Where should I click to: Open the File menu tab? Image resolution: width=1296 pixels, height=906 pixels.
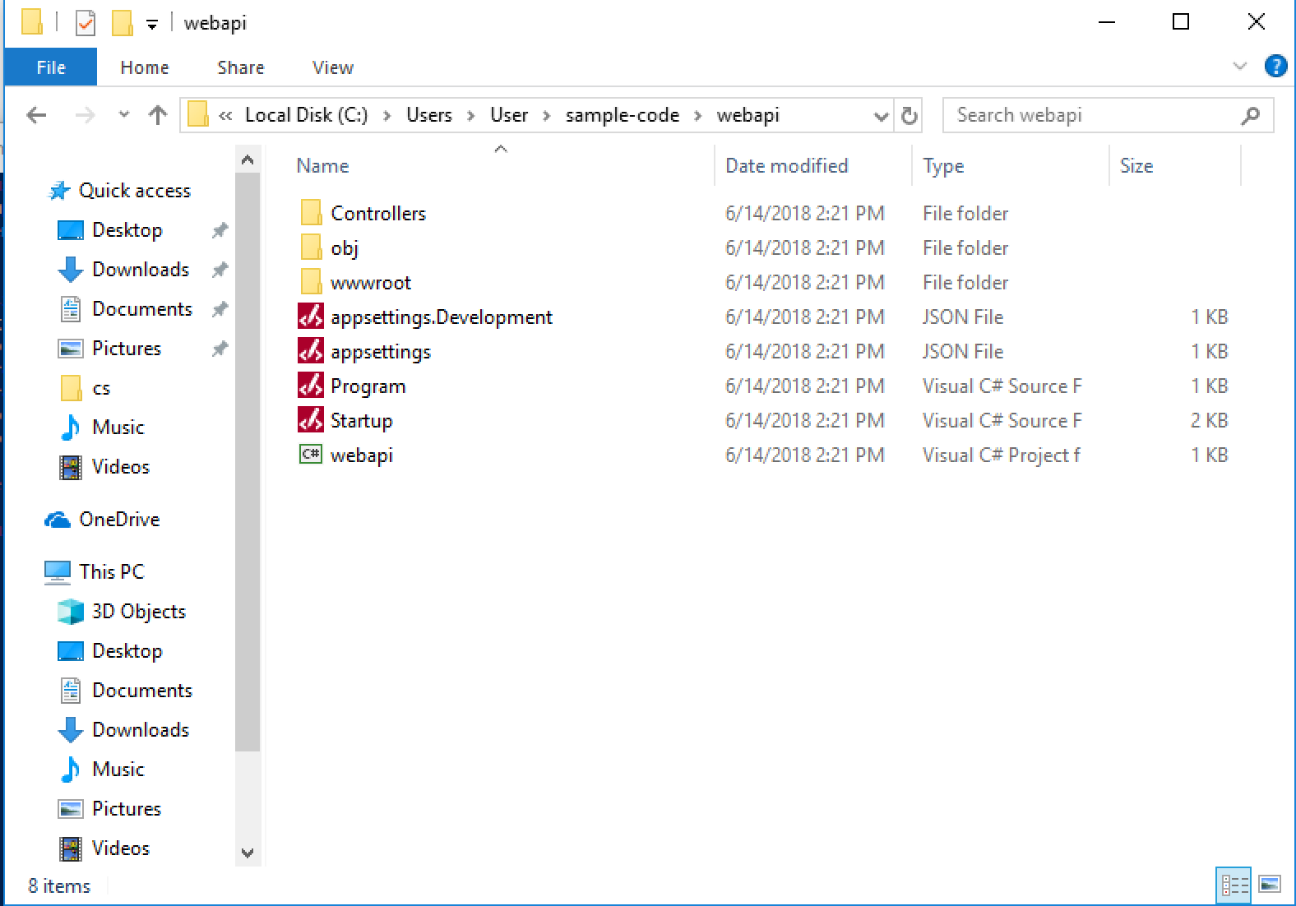[51, 67]
